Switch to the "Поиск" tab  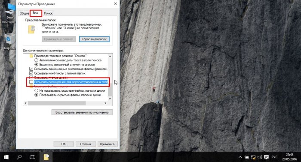point(48,13)
